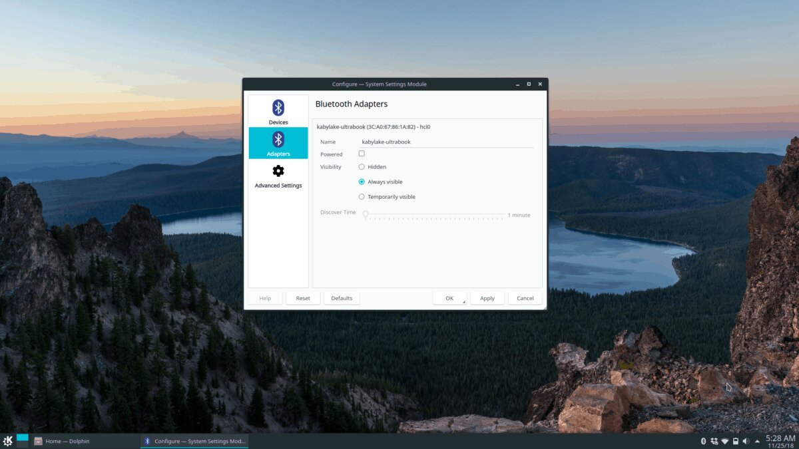
Task: Open the Wi-Fi network tray icon
Action: coord(724,441)
